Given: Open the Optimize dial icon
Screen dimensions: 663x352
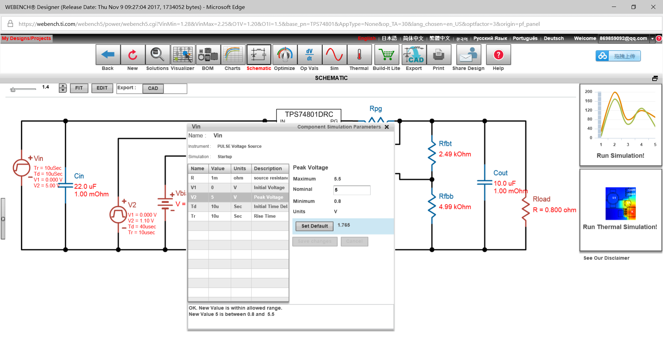Looking at the screenshot, I should tap(285, 55).
